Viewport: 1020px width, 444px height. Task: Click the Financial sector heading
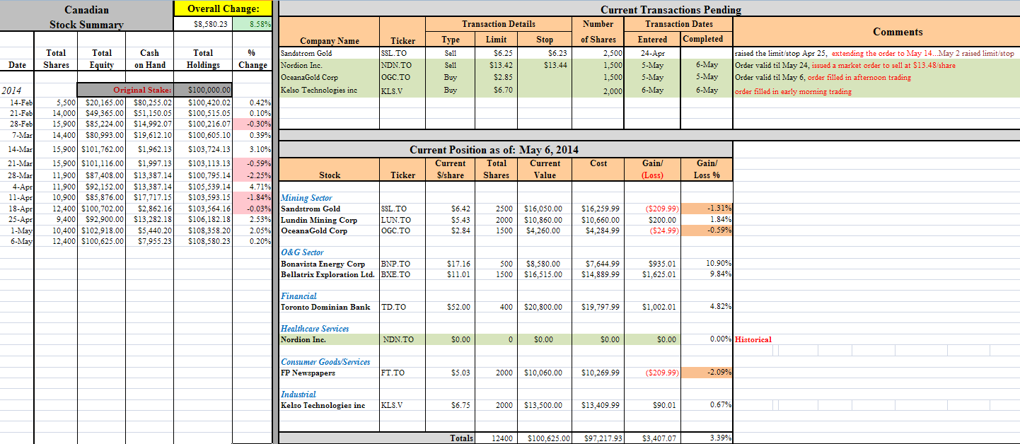pyautogui.click(x=299, y=296)
